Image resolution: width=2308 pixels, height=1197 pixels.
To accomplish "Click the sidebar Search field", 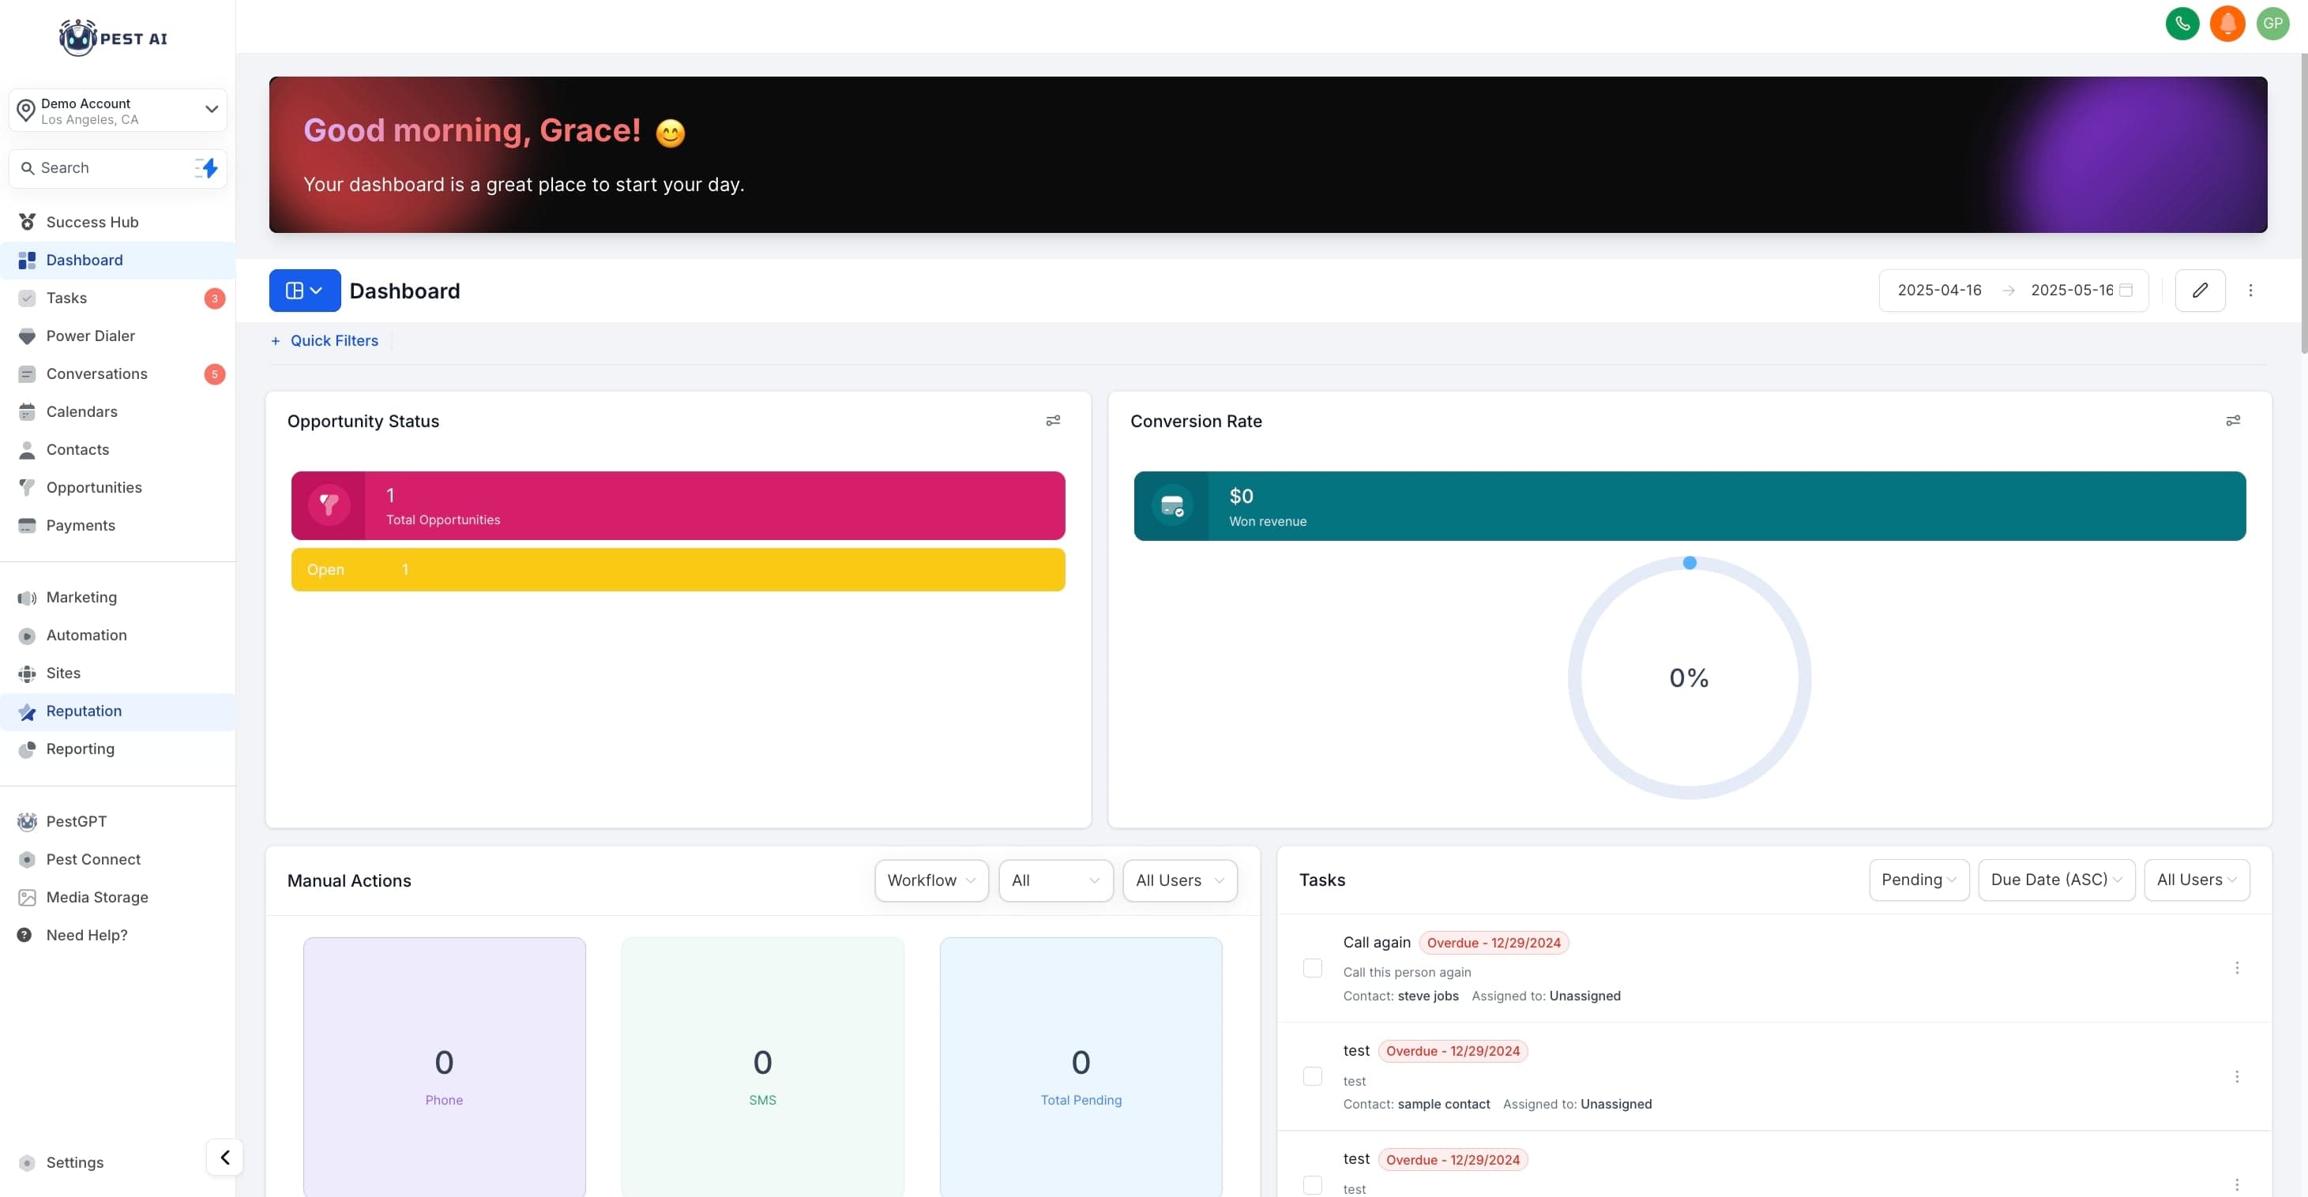I will pyautogui.click(x=118, y=167).
